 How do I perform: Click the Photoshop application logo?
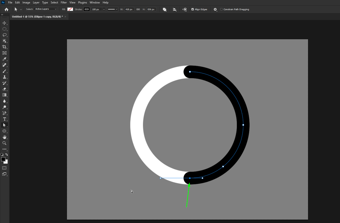[x=3, y=2]
